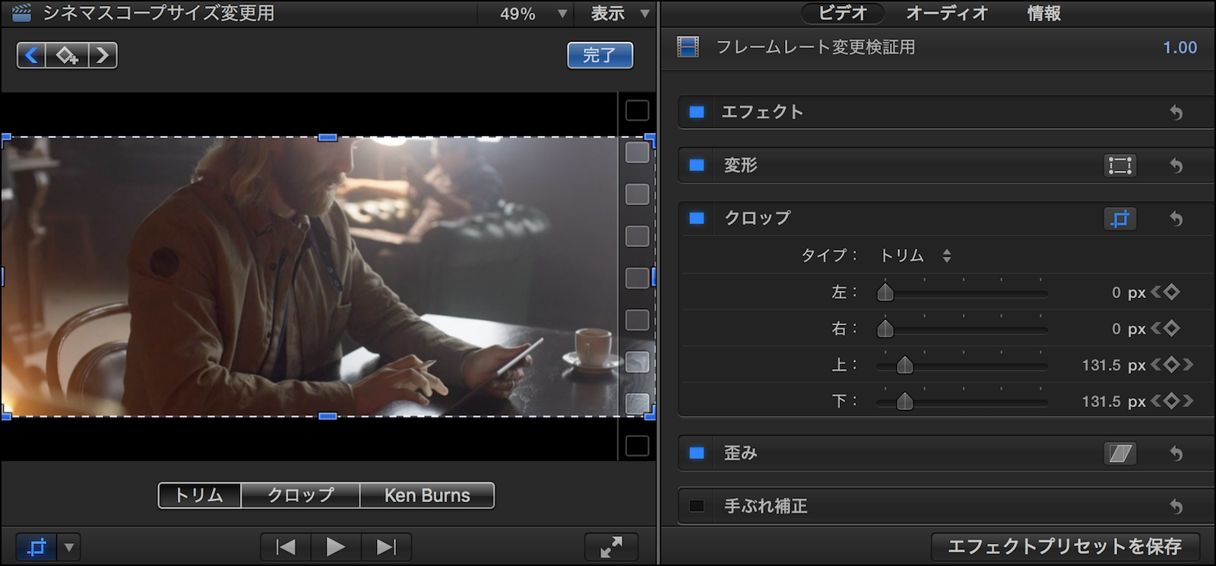Enable the 手ぶれ補正 checkbox
The width and height of the screenshot is (1216, 566).
tap(696, 506)
